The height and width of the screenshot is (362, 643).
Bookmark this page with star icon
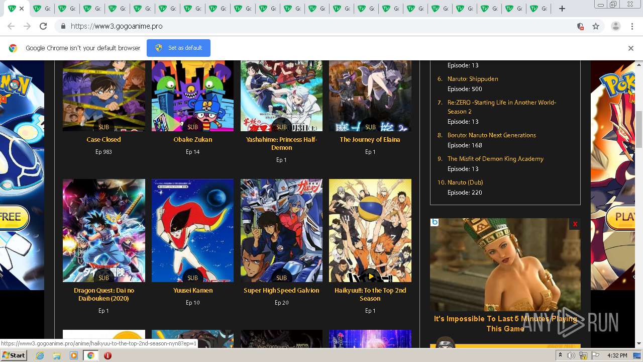596,26
